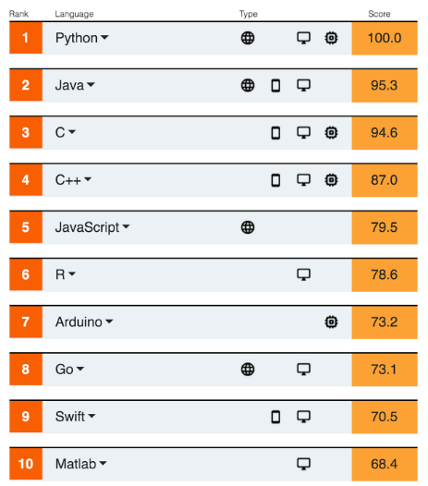The image size is (428, 486).
Task: Click the desktop monitor icon in Matlab row
Action: click(x=303, y=464)
